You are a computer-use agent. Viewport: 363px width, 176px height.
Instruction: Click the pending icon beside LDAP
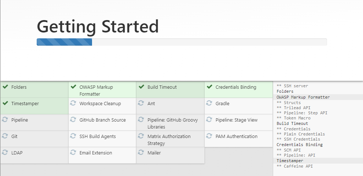tap(5, 153)
